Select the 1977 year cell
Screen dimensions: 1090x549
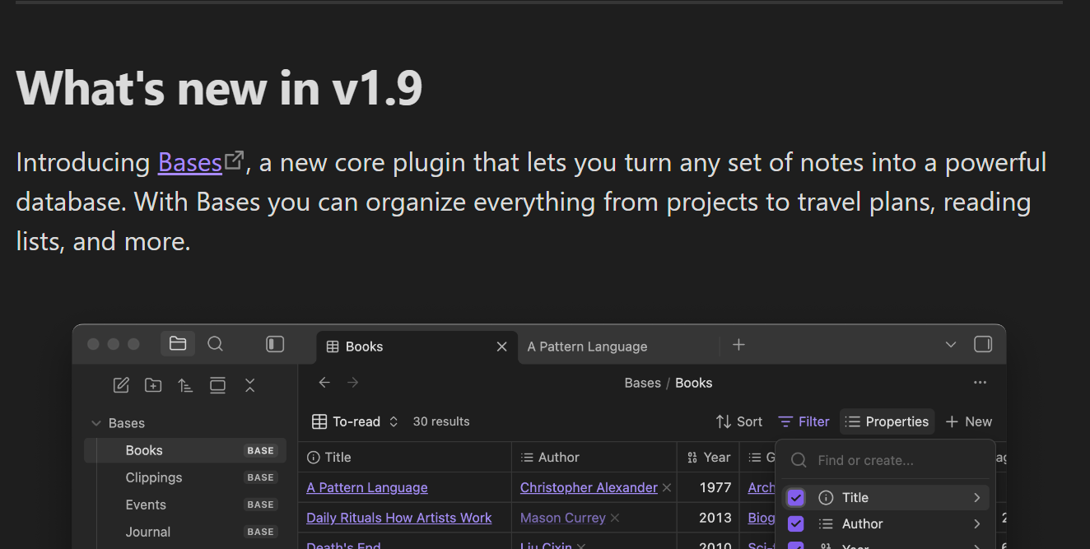click(x=708, y=488)
